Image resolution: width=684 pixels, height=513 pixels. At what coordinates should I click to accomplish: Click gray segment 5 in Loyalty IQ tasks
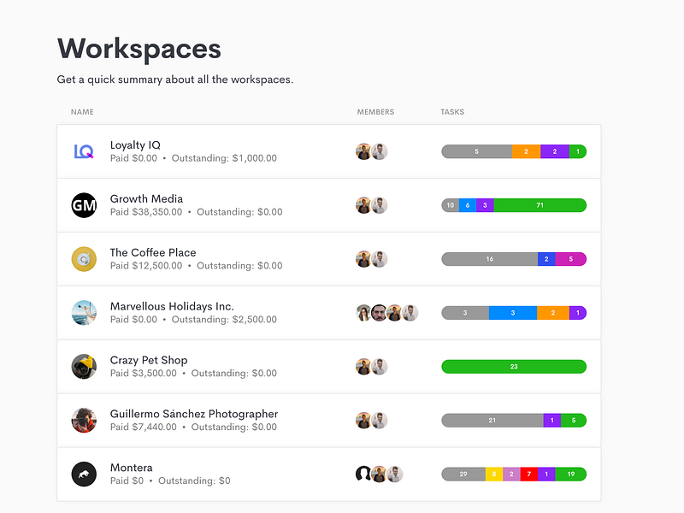[477, 151]
